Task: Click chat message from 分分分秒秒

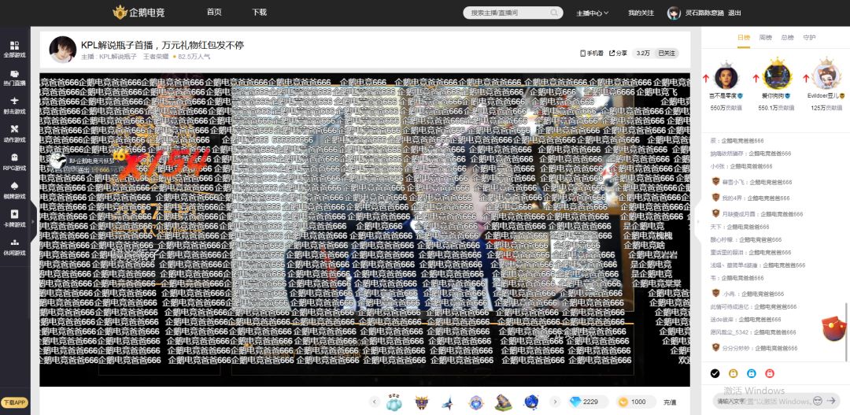Action: coord(754,348)
